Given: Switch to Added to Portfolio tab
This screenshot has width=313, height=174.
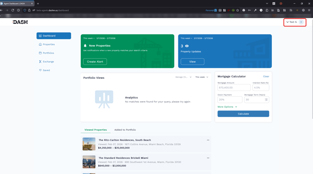Looking at the screenshot, I should click(x=125, y=130).
